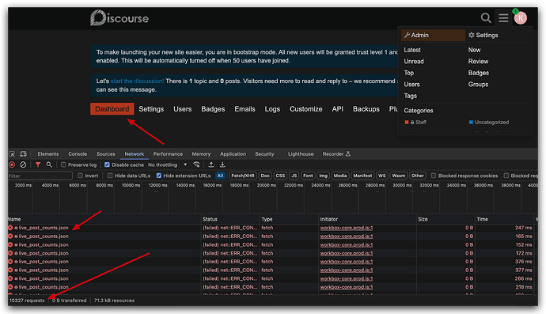This screenshot has height=314, width=546.
Task: Toggle the hamburger menu icon
Action: tap(503, 17)
